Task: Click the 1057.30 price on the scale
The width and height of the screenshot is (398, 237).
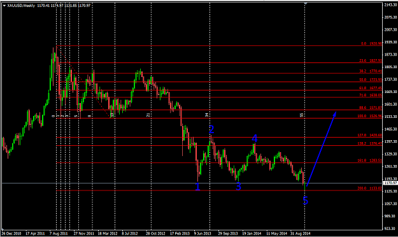Action: [391, 204]
